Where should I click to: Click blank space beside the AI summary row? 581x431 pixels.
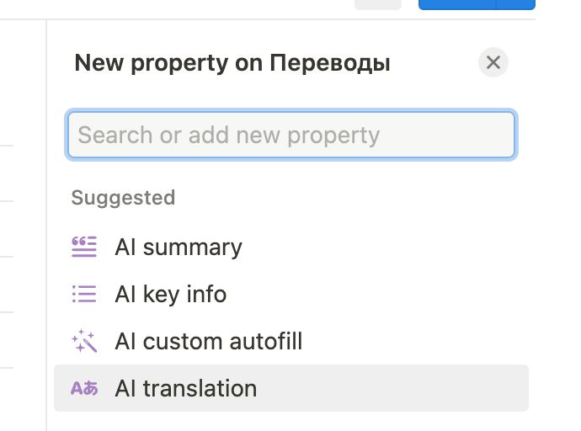(x=386, y=247)
